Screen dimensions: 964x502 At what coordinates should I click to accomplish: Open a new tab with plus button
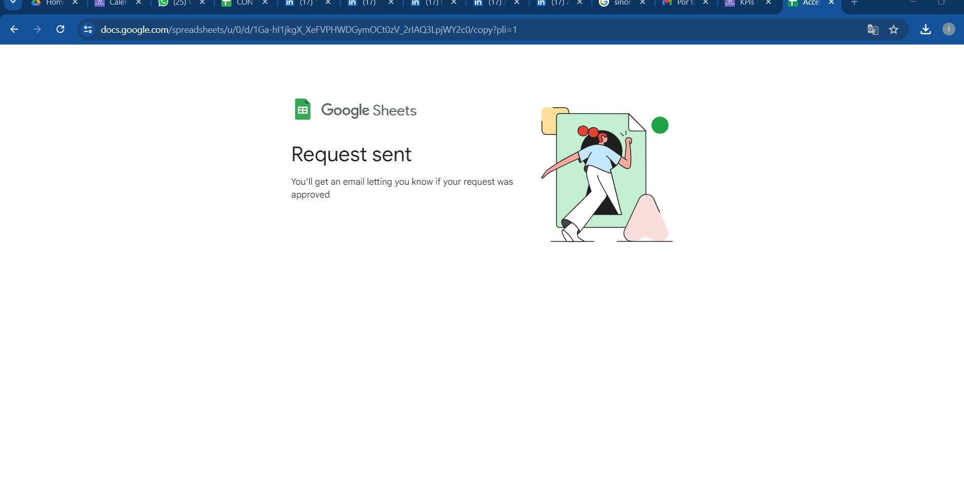point(855,3)
